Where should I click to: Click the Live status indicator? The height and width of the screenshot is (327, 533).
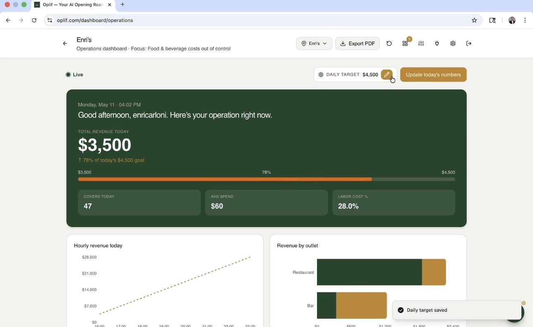(74, 75)
